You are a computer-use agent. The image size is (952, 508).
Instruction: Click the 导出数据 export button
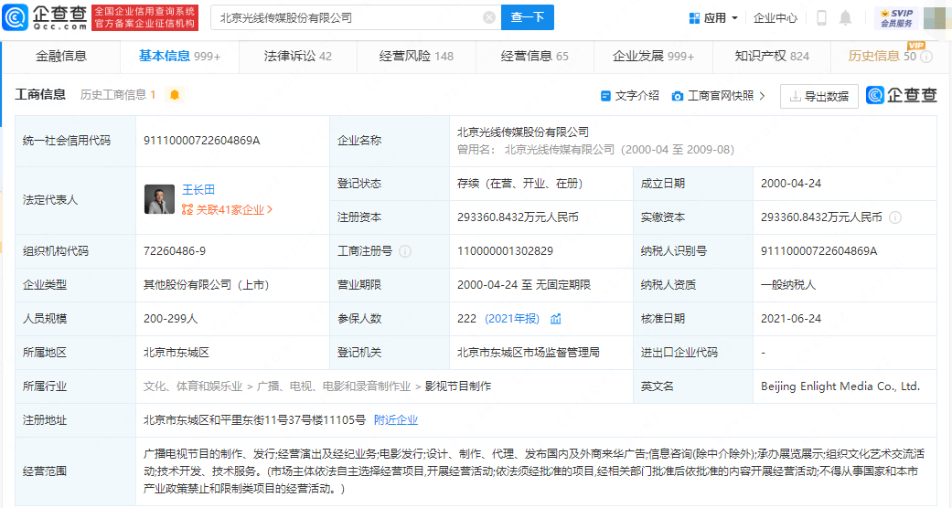(819, 97)
